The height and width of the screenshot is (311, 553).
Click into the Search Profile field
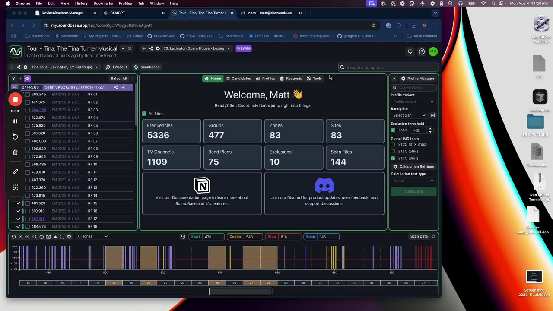click(413, 88)
